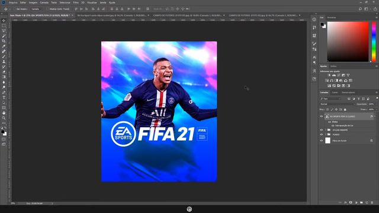379x213 pixels.
Task: Open the Filtro menu
Action: (76, 2)
